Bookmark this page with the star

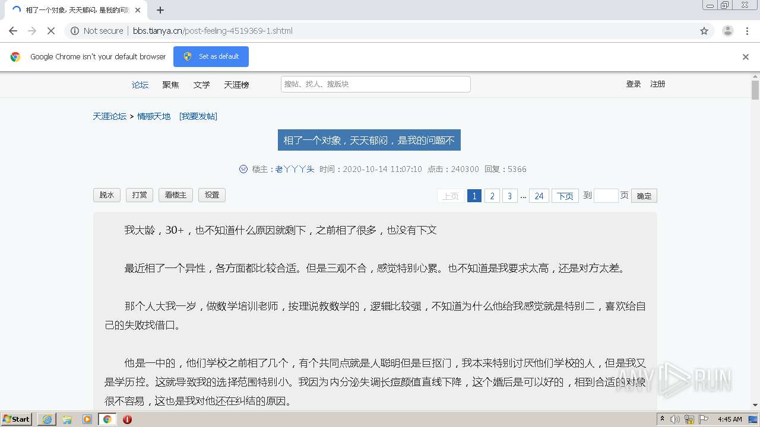coord(704,31)
